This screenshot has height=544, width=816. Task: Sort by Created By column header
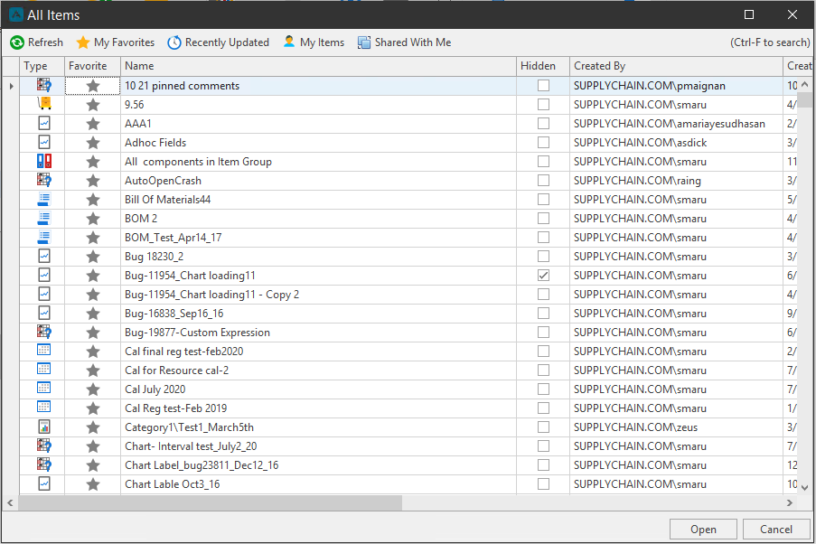(x=676, y=66)
